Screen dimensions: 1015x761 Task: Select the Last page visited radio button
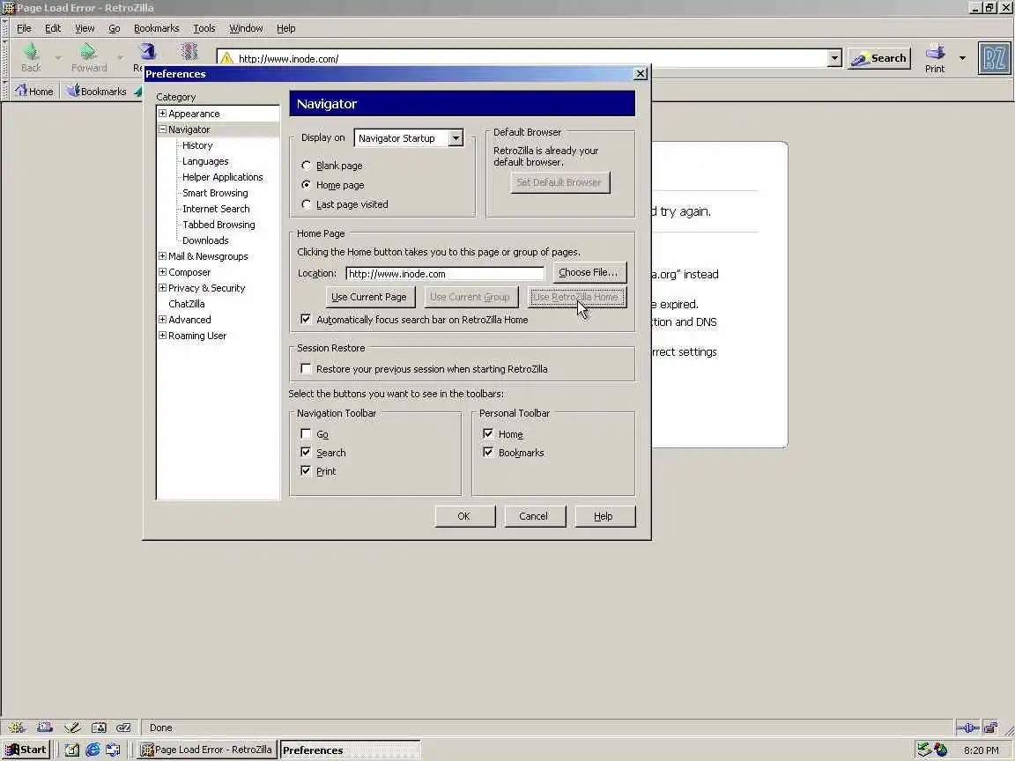(x=307, y=203)
